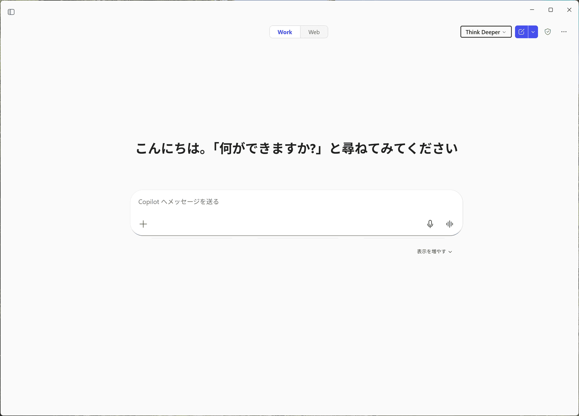
Task: Close the Copilot window
Action: 569,10
